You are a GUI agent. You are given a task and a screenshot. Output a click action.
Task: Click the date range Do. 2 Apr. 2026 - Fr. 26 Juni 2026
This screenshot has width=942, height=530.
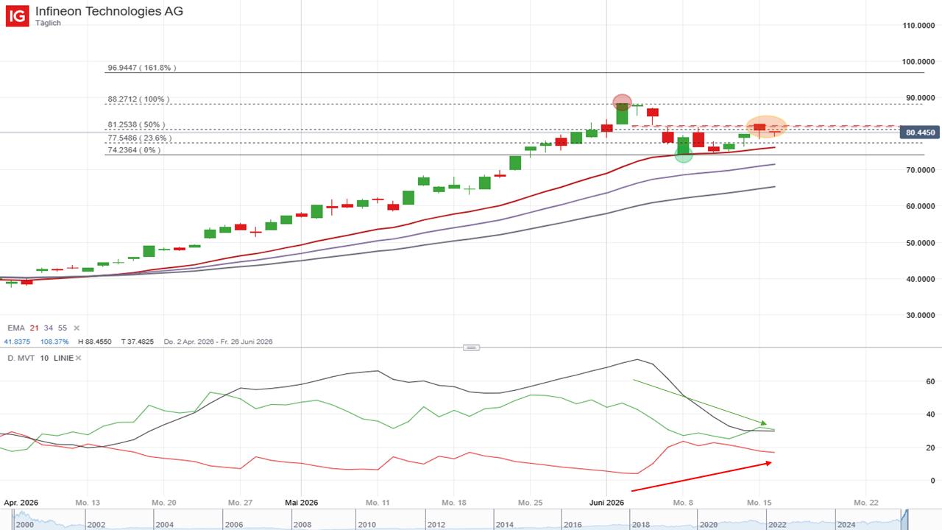[x=218, y=342]
